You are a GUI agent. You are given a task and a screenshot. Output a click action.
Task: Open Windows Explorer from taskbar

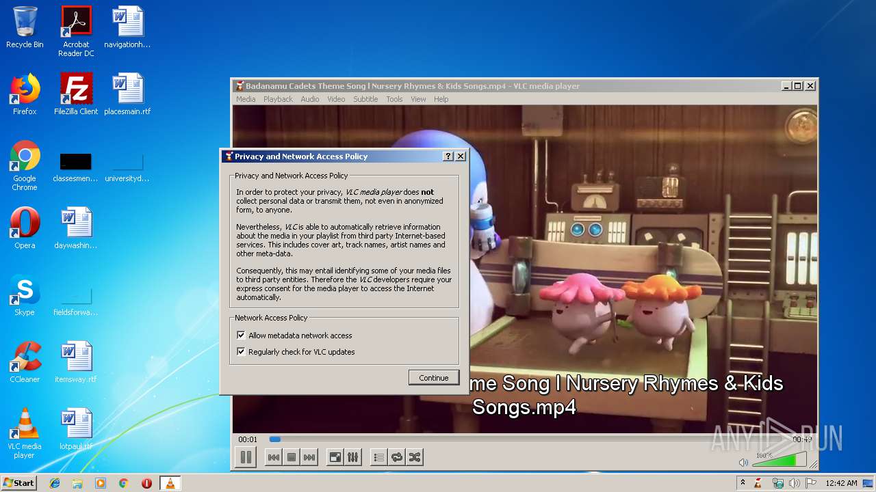(77, 483)
